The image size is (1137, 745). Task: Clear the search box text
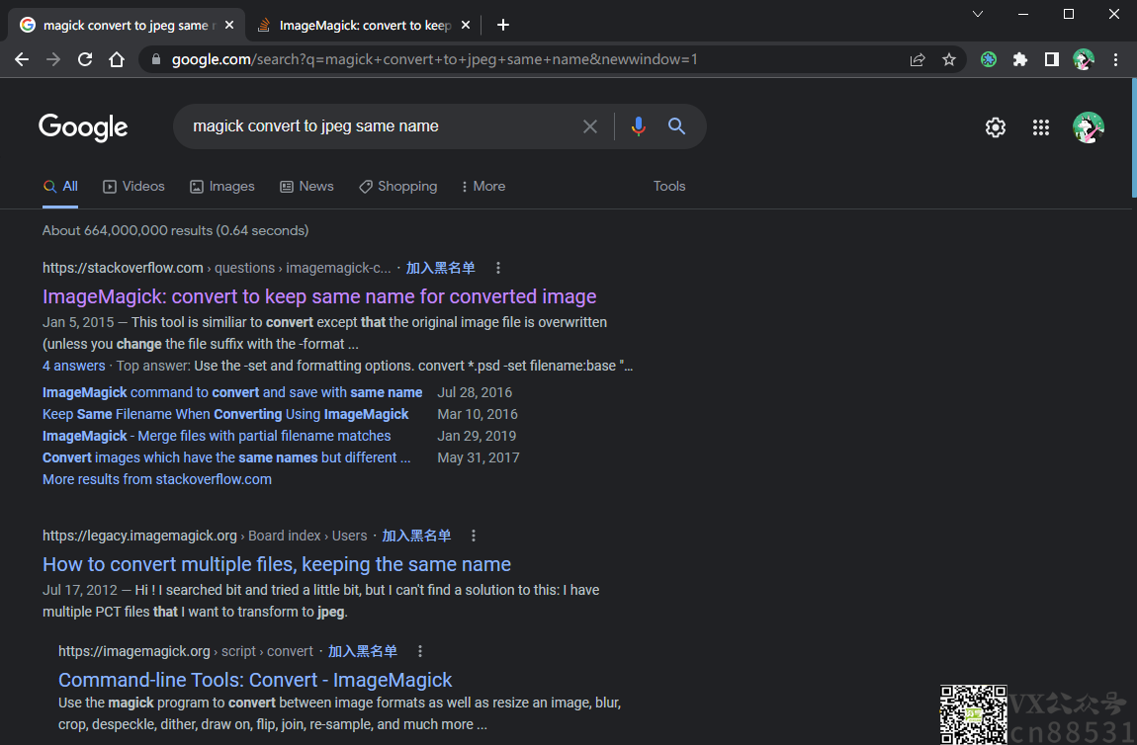tap(590, 126)
